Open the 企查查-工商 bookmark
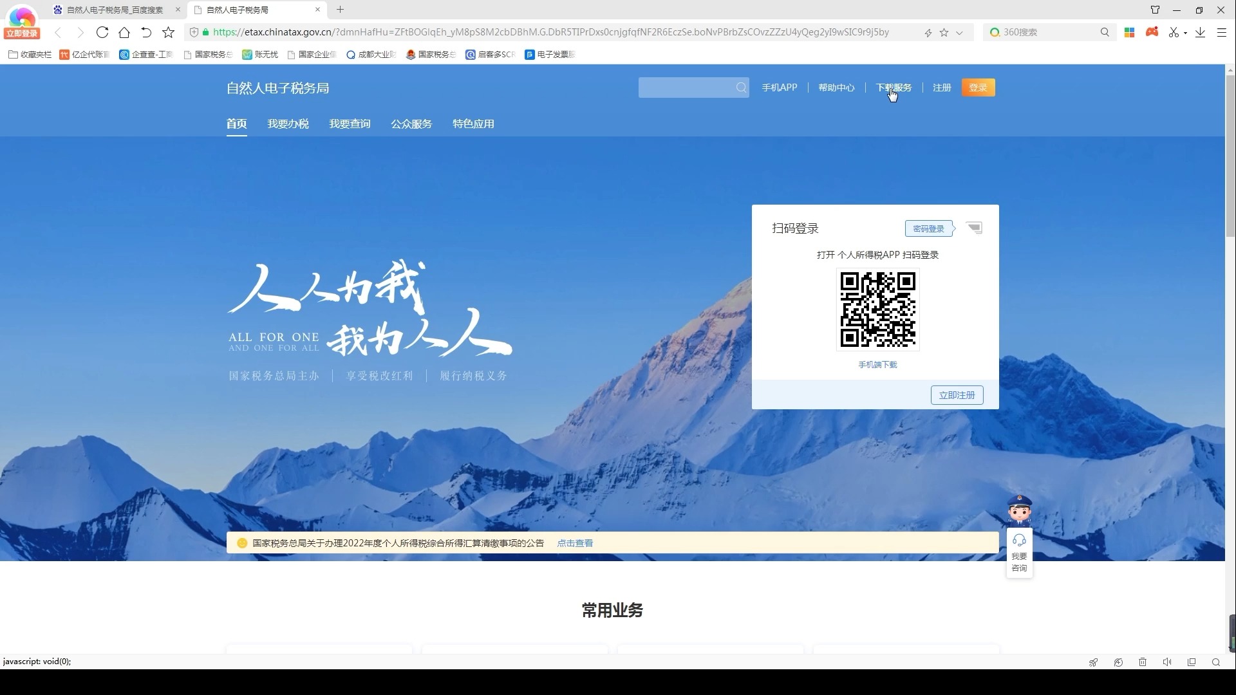Image resolution: width=1236 pixels, height=695 pixels. click(x=145, y=55)
